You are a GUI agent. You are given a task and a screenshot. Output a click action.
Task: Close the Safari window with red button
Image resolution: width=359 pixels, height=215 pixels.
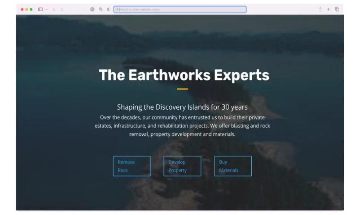click(x=22, y=9)
